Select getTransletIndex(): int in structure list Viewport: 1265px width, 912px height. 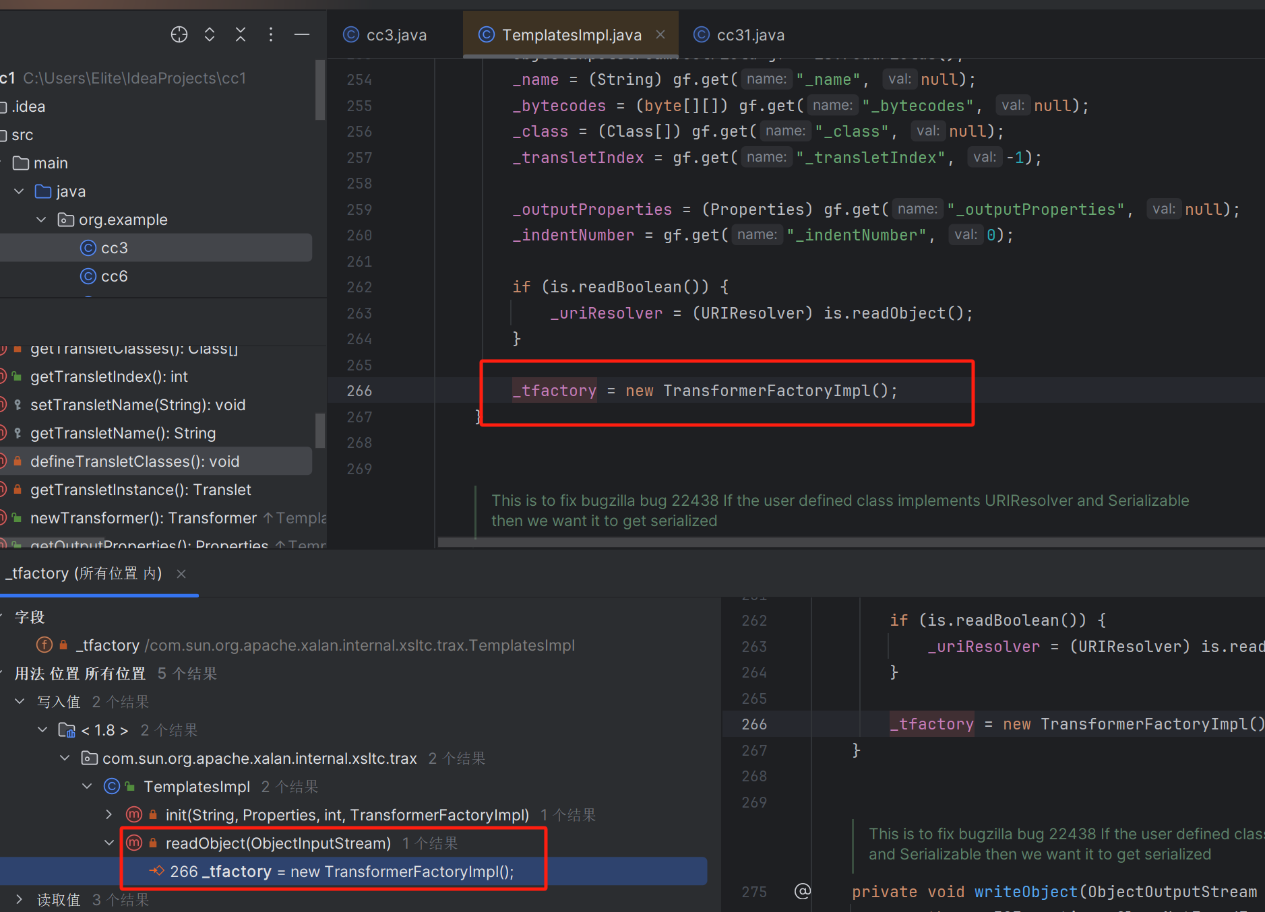click(x=109, y=377)
